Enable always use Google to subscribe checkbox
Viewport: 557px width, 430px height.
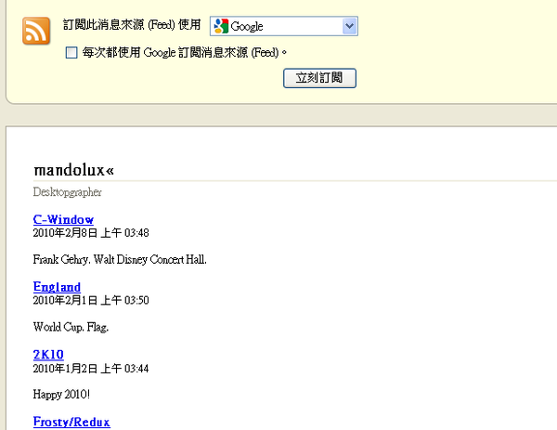tap(71, 53)
